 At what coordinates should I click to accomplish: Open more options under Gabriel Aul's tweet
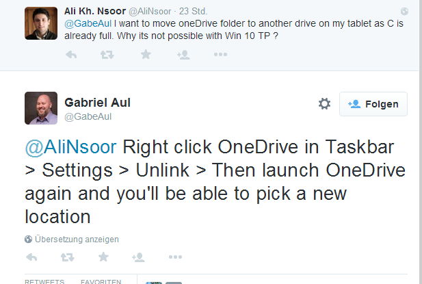pos(176,257)
